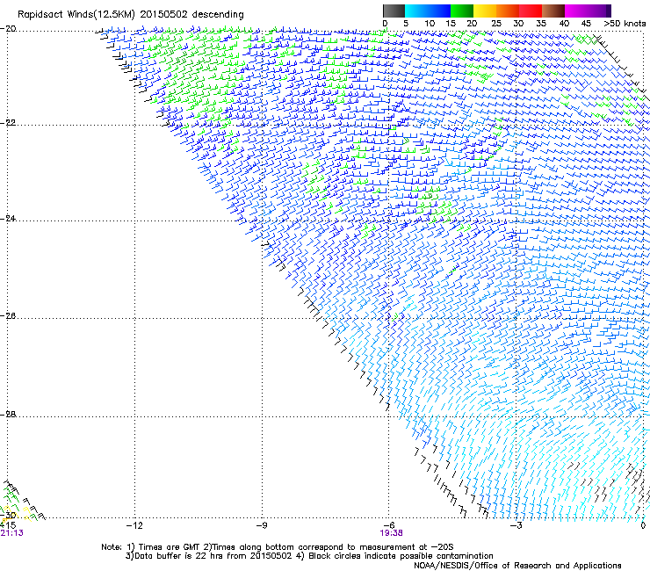Click the latitude label '-24'
This screenshot has width=650, height=571.
pyautogui.click(x=8, y=219)
